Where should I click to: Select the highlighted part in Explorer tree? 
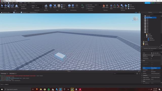pyautogui.click(x=150, y=17)
